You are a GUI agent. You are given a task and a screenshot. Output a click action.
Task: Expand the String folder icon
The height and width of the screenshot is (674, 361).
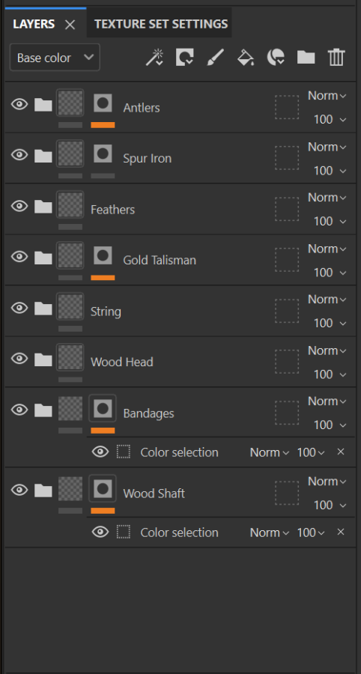coord(43,308)
